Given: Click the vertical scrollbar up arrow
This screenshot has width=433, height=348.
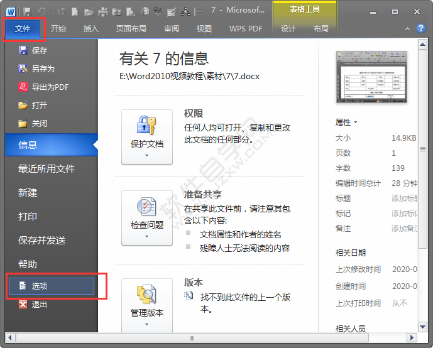Looking at the screenshot, I should pyautogui.click(x=422, y=45).
